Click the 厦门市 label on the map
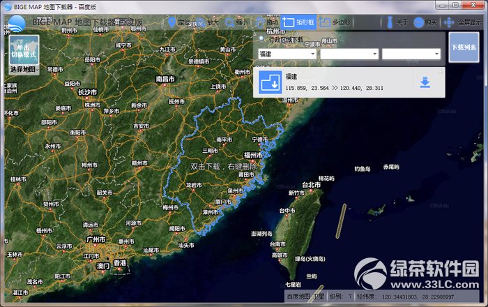 click(223, 202)
